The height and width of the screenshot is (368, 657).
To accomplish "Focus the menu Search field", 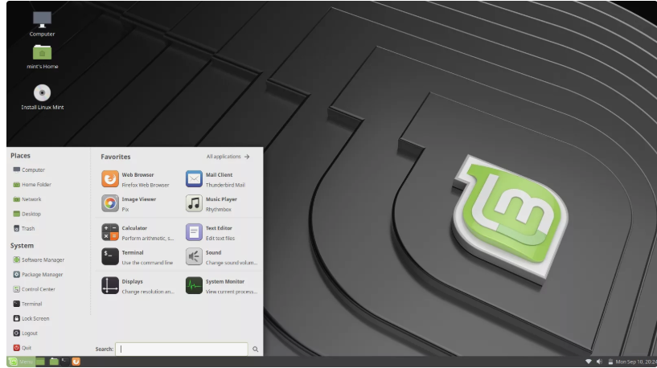I will point(182,350).
